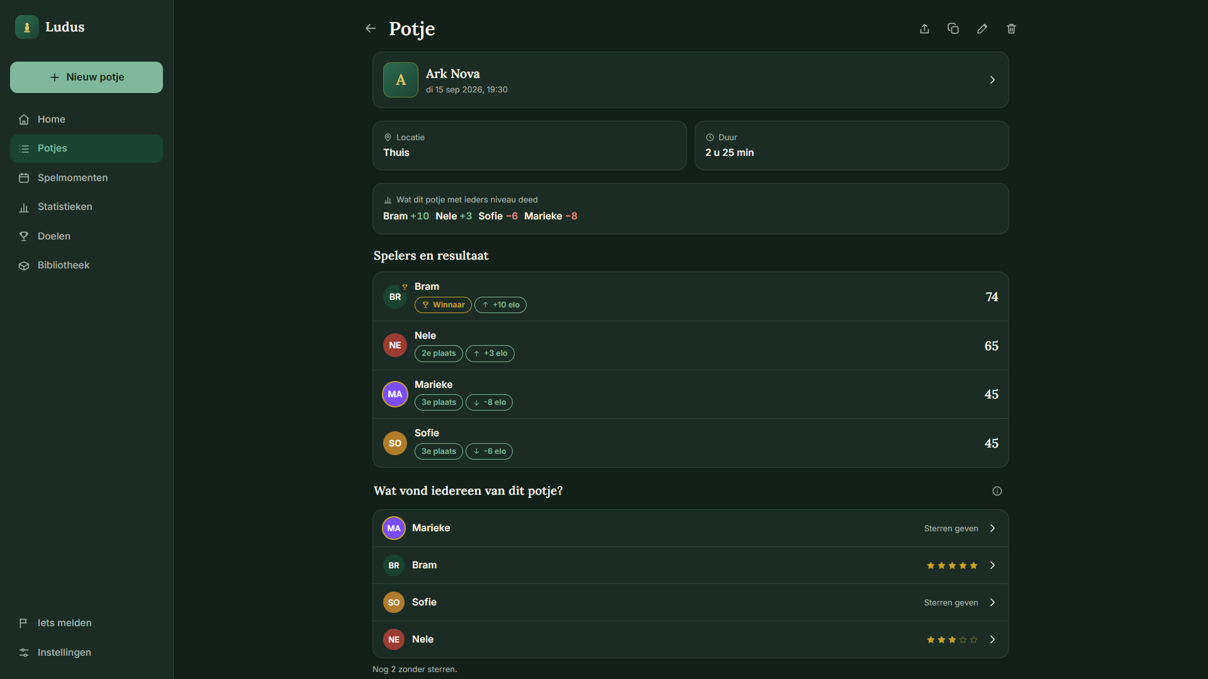Go to Doelen in the sidebar
Image resolution: width=1208 pixels, height=679 pixels.
point(86,236)
